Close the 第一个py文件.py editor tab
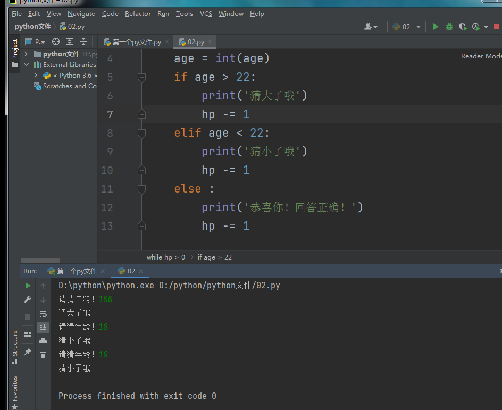 coord(167,41)
